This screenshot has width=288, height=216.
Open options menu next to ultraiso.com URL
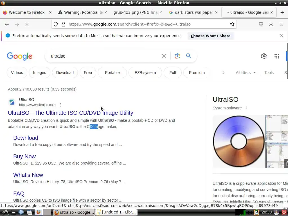[60, 105]
